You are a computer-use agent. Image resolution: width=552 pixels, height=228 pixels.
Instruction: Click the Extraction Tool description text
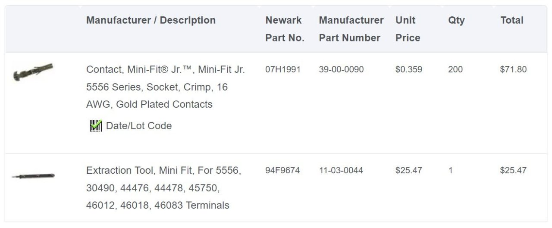pyautogui.click(x=163, y=188)
